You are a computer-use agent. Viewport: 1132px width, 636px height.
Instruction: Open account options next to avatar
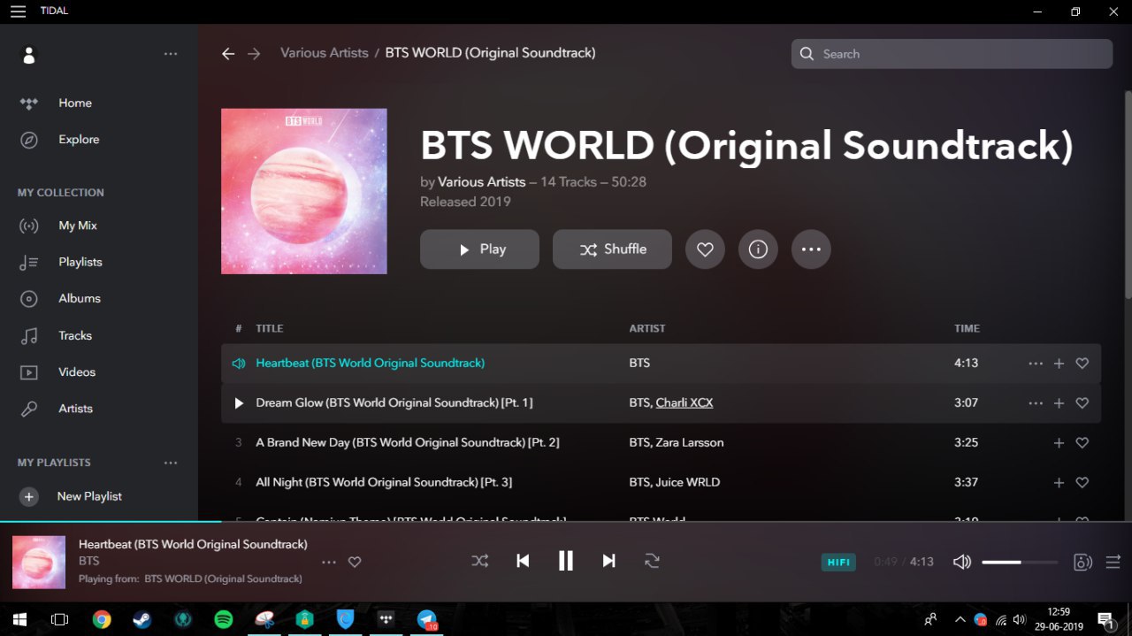[171, 54]
